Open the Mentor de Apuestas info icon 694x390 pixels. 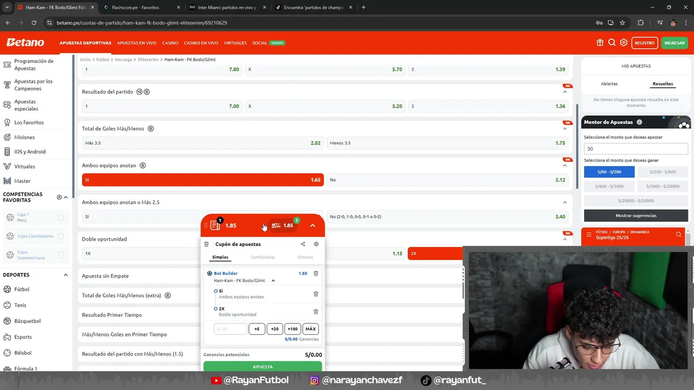point(639,122)
